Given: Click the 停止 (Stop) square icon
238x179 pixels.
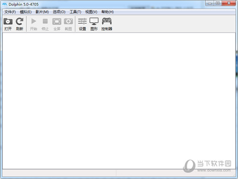Looking at the screenshot, I should [45, 21].
